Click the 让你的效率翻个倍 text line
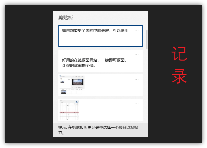The image size is (207, 148). (79, 65)
